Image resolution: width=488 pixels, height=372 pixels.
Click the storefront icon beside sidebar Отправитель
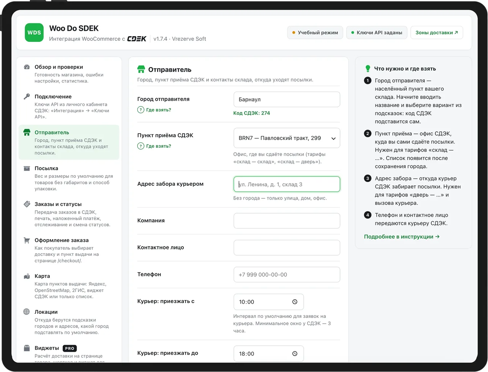(27, 133)
